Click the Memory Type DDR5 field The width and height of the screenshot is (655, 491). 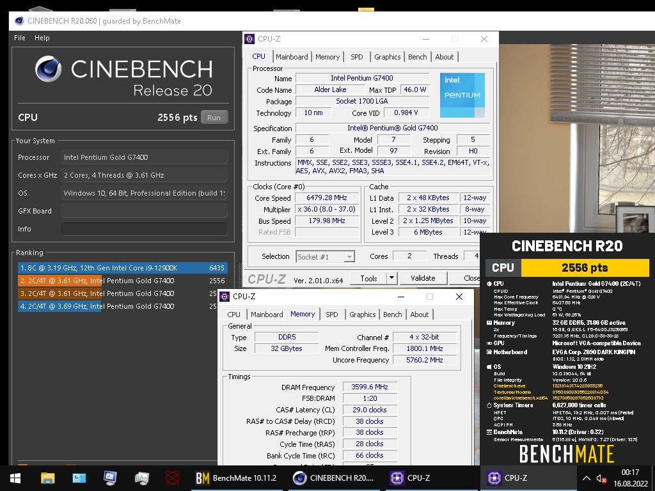pyautogui.click(x=287, y=337)
